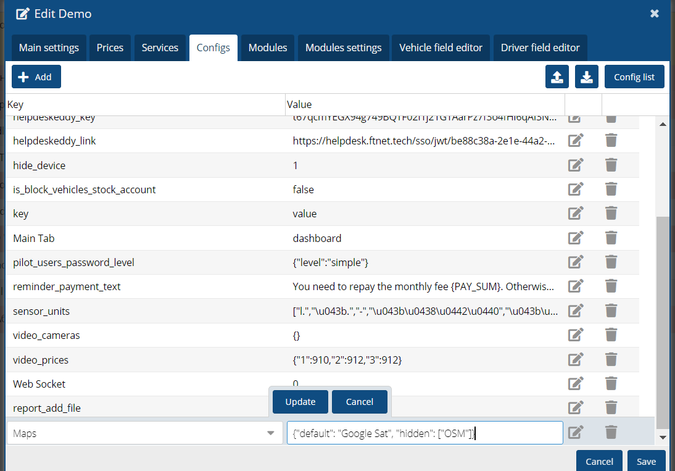Save the Edit Demo dialog
The height and width of the screenshot is (471, 675).
coord(646,461)
